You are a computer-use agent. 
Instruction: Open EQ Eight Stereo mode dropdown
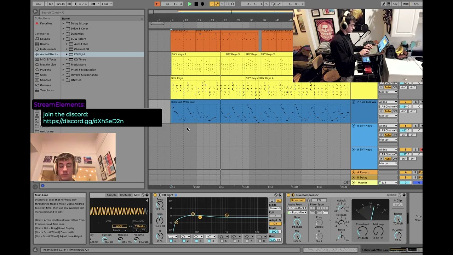pyautogui.click(x=275, y=208)
